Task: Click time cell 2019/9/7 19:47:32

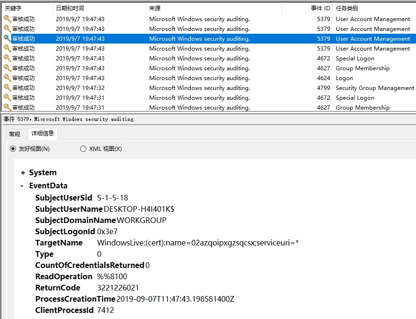Action: pos(80,88)
